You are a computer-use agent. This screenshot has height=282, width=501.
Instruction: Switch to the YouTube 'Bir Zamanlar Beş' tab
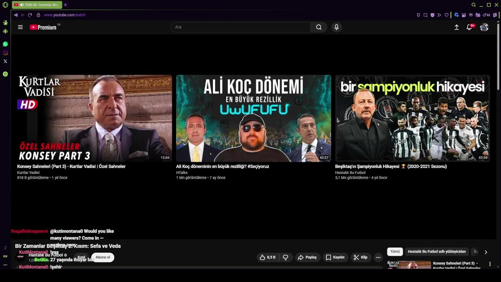(x=36, y=5)
